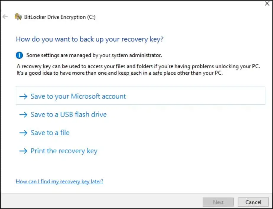273x209 pixels.
Task: Close the BitLocker dialog with the X
Action: pos(267,3)
